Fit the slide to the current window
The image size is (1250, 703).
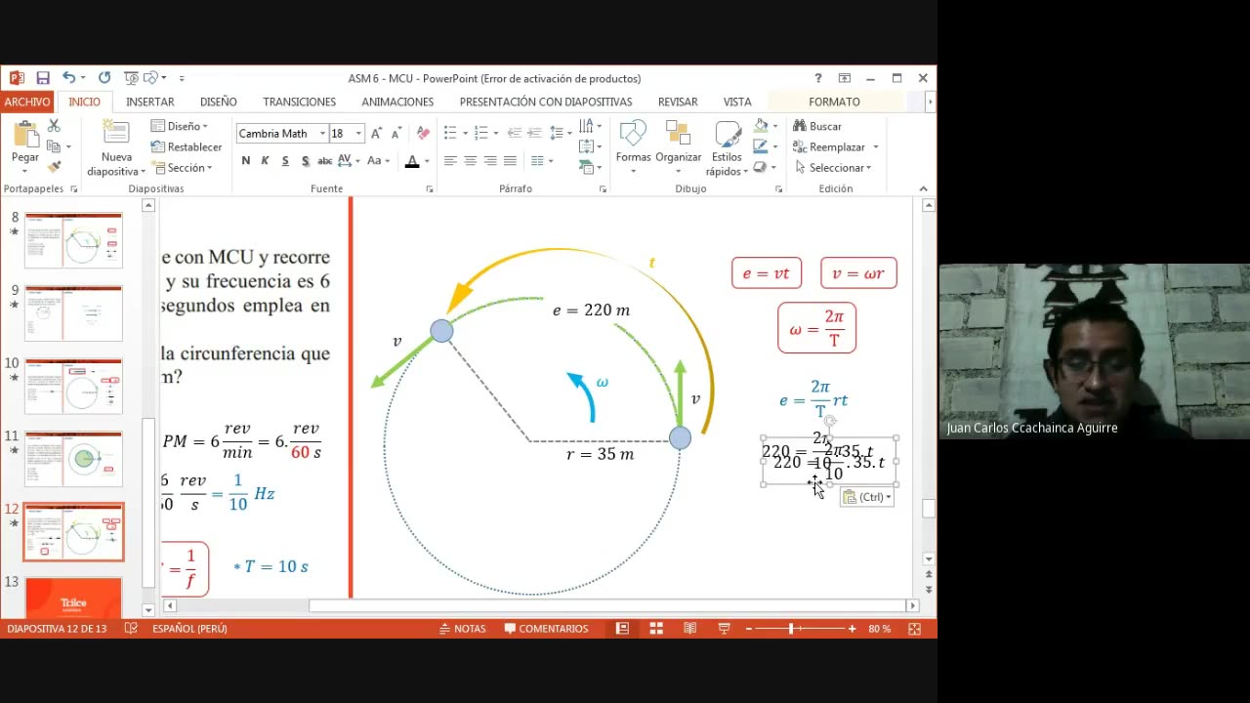click(914, 629)
